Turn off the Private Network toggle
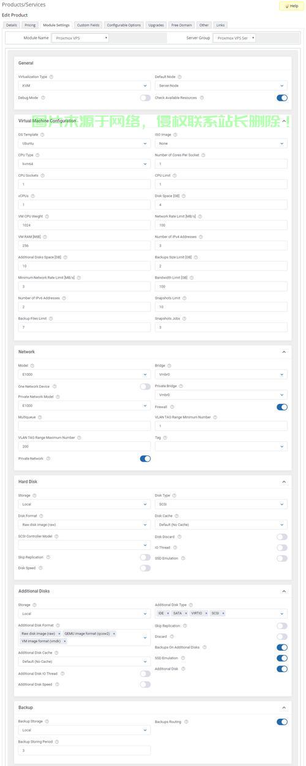The width and height of the screenshot is (306, 766). point(145,458)
